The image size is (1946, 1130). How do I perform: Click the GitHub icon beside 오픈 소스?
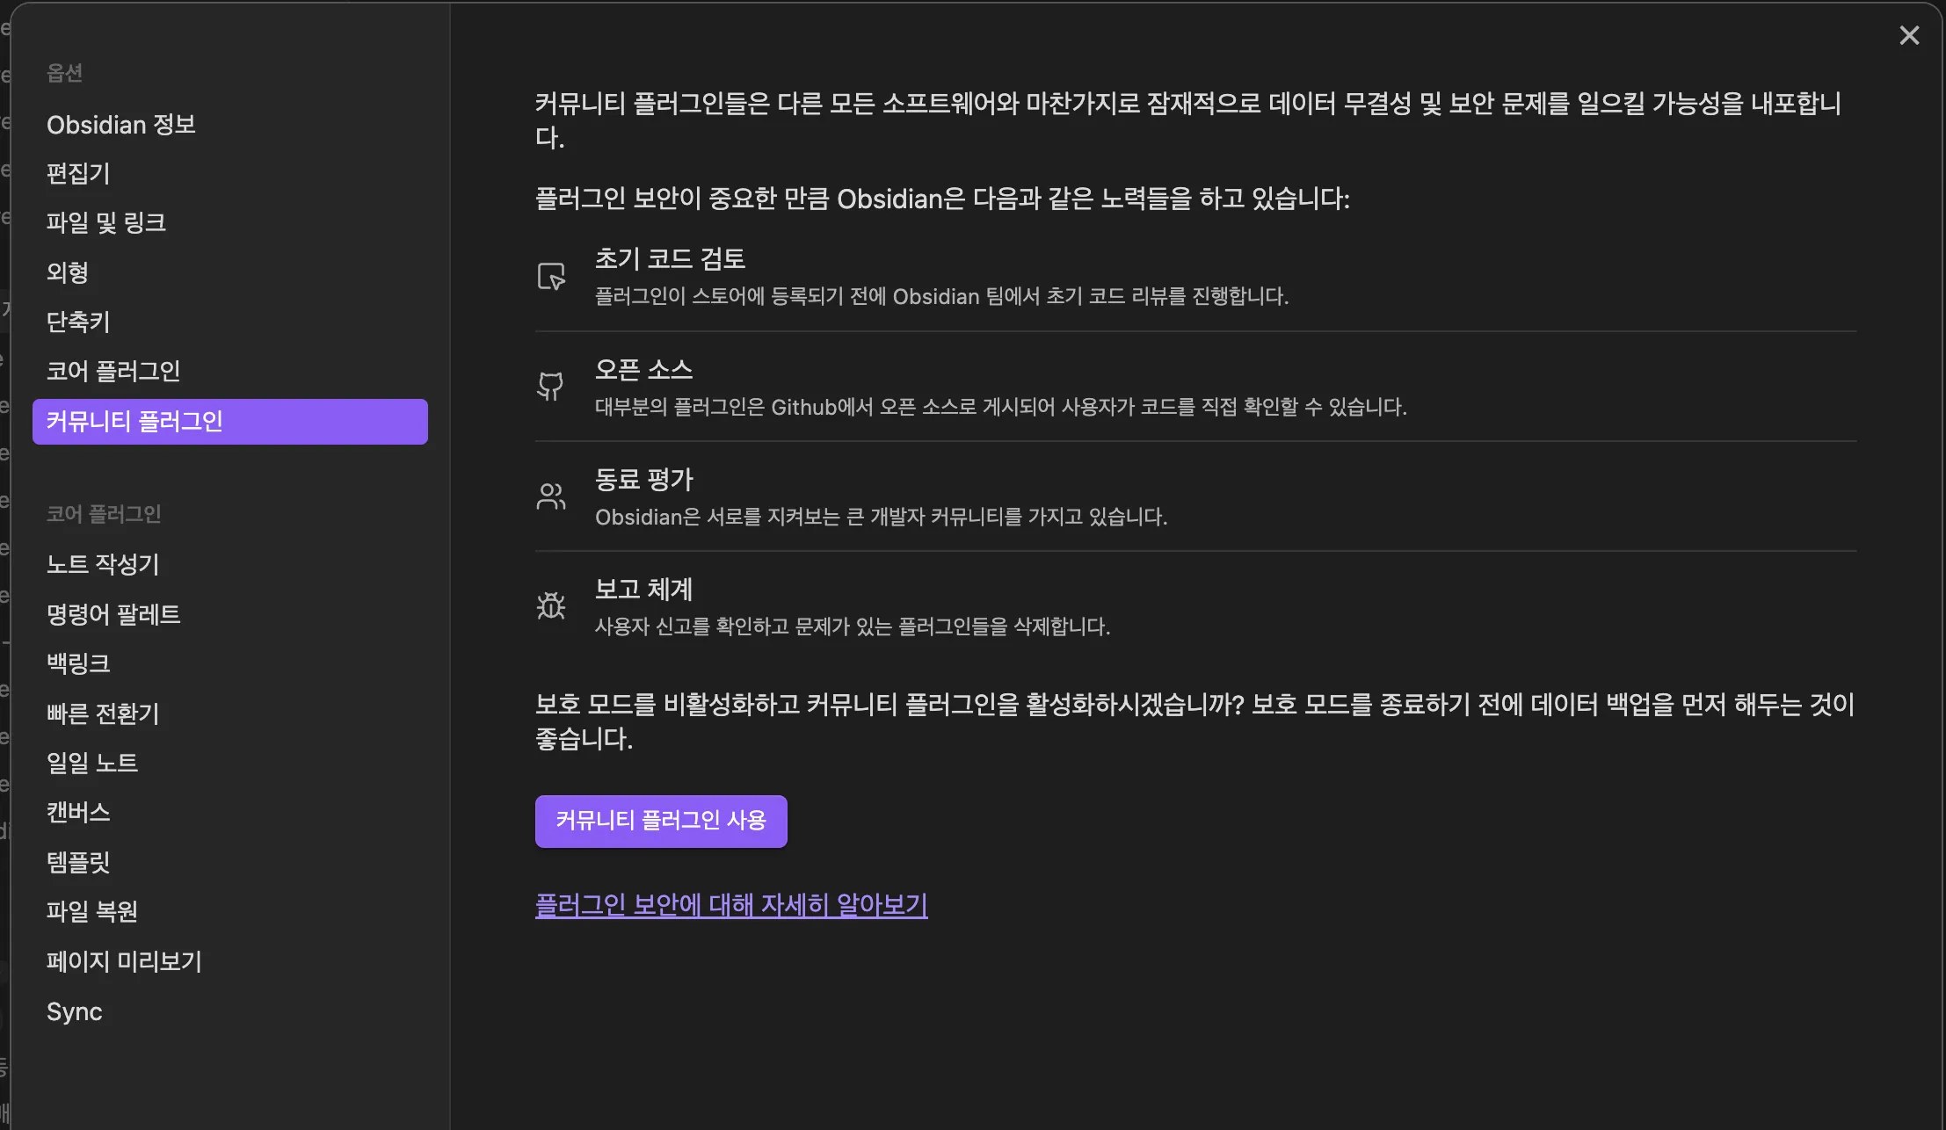(x=551, y=386)
